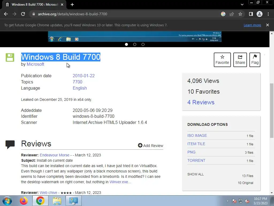Download the TORRENT file

(196, 160)
